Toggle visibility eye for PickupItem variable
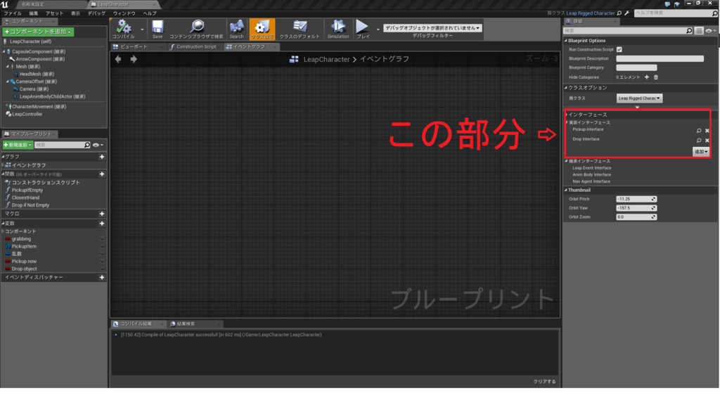Image resolution: width=720 pixels, height=400 pixels. click(102, 247)
